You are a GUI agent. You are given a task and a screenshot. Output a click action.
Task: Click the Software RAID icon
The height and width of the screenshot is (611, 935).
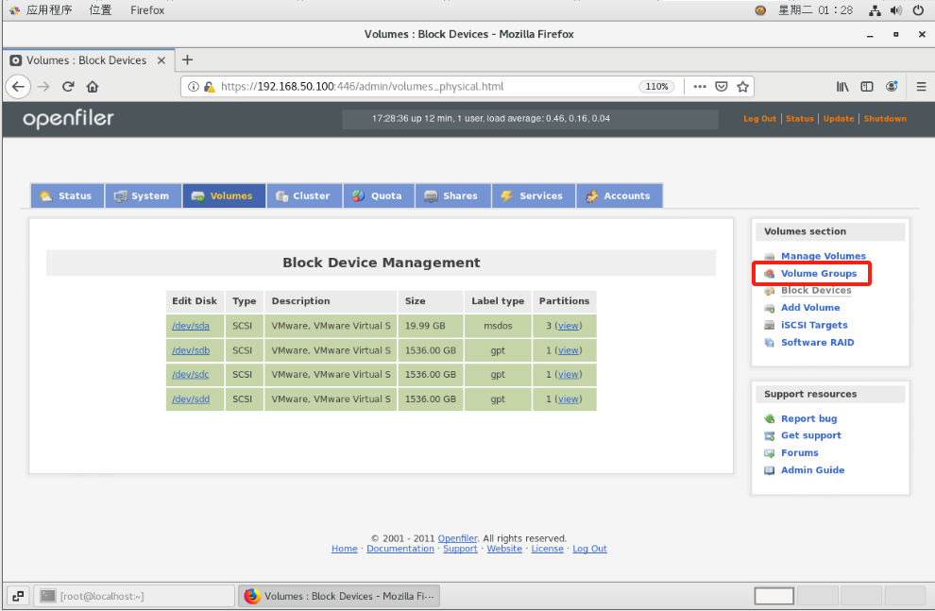pyautogui.click(x=769, y=343)
